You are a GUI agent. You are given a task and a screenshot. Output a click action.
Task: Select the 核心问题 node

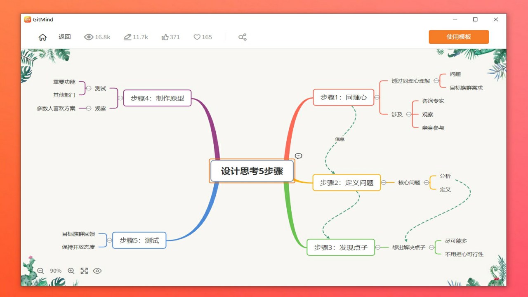pos(409,182)
